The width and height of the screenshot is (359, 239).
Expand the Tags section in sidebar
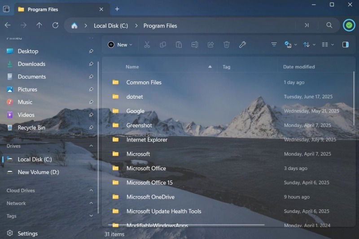[91, 216]
